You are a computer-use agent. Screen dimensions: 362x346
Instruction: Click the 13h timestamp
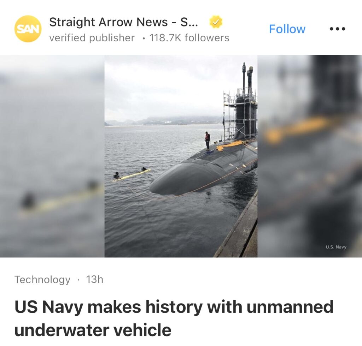[x=95, y=279]
